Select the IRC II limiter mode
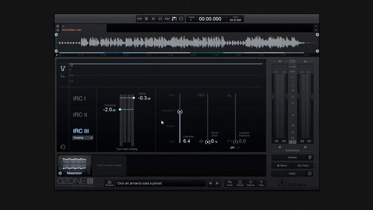Image resolution: width=373 pixels, height=210 pixels. click(80, 115)
